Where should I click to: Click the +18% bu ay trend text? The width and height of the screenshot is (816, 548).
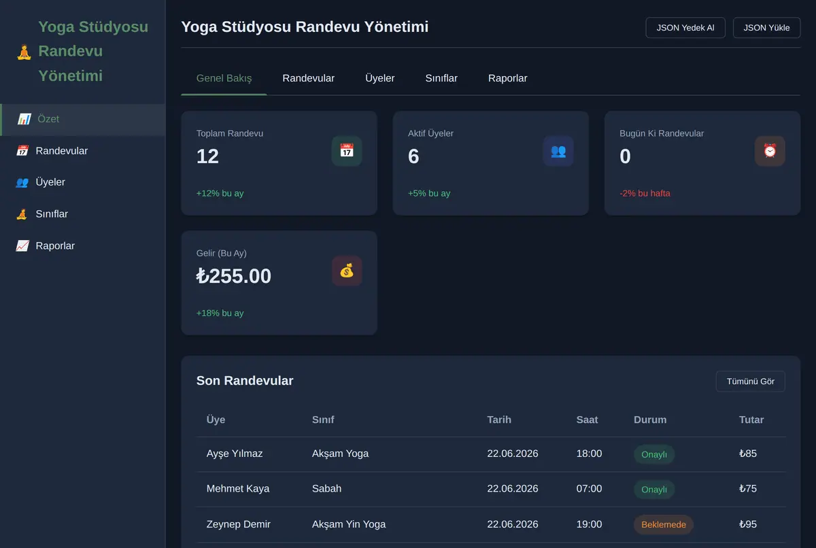[220, 313]
